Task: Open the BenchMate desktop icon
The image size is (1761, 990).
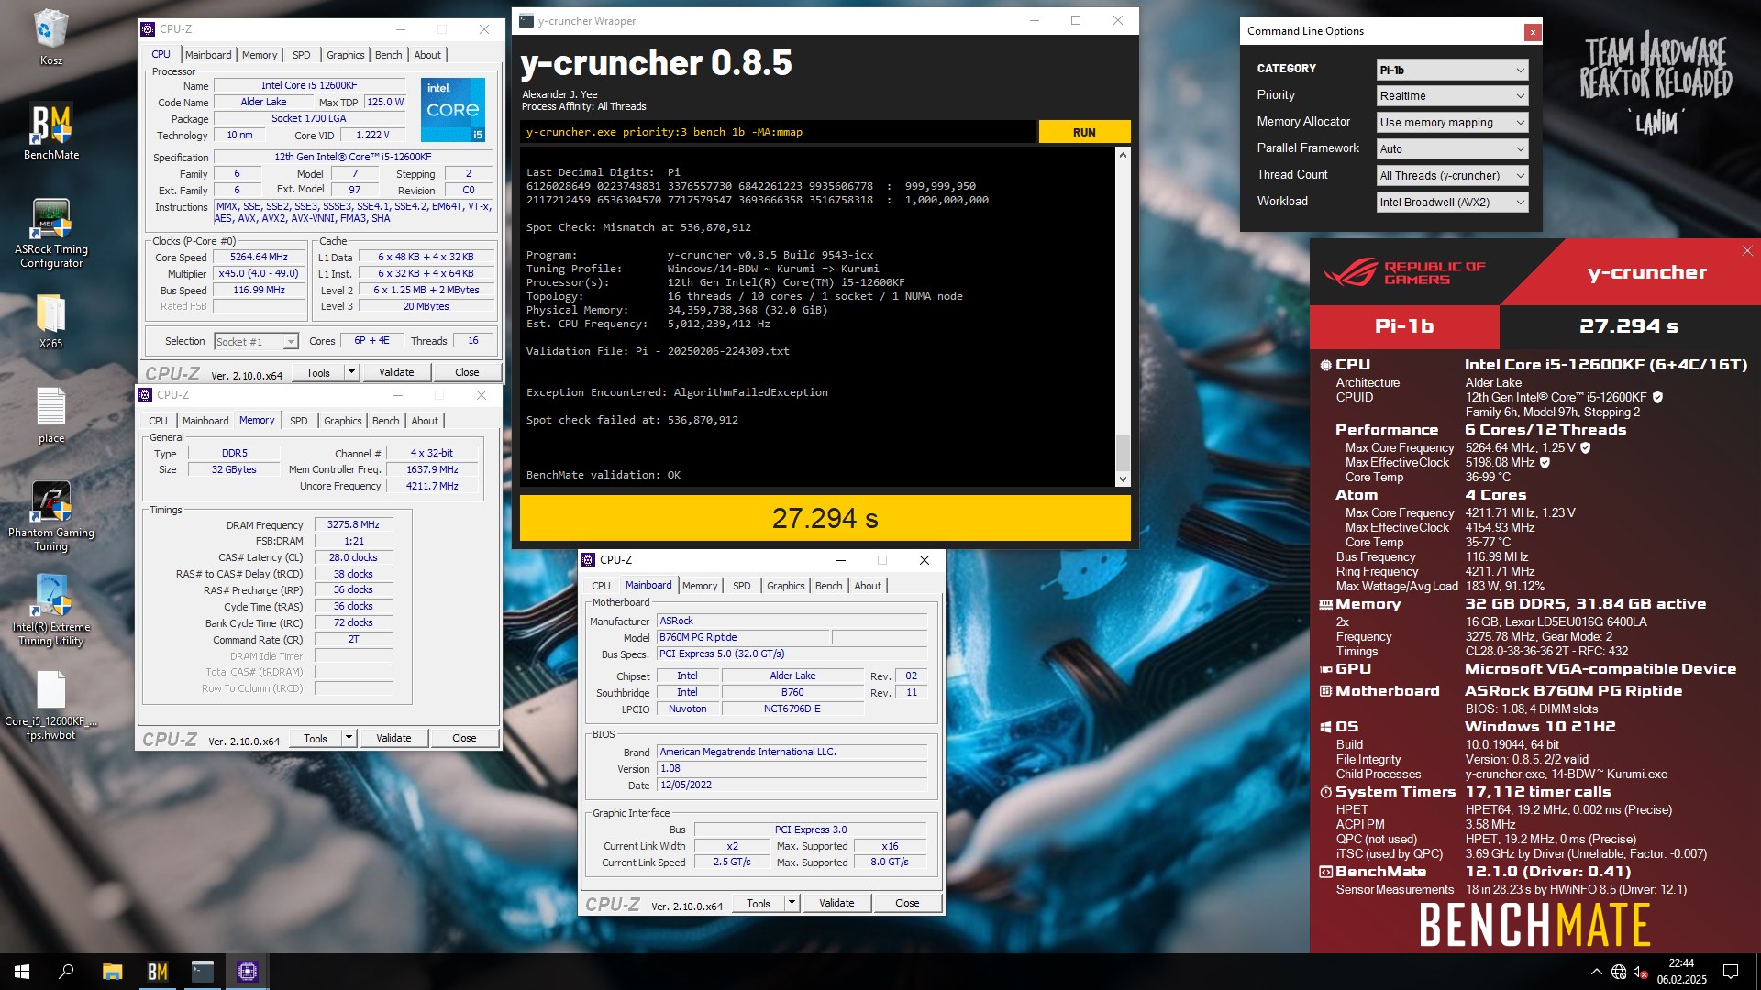Action: [x=50, y=132]
